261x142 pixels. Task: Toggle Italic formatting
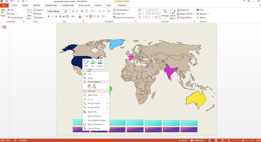coord(53,16)
